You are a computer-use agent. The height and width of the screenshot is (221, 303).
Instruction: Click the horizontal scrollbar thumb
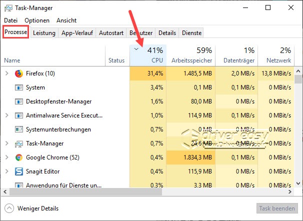(85, 192)
